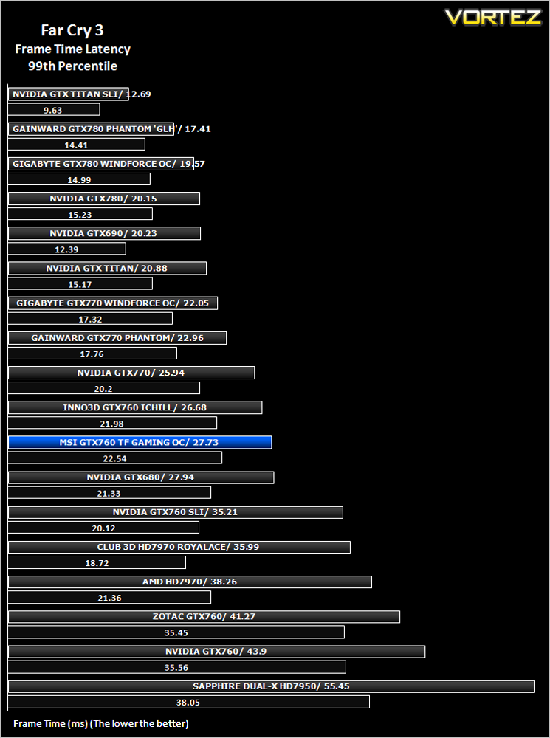Select the highlighted MSI GTX760 TF Gaming OC bar
Viewport: 550px width, 738px height.
click(x=140, y=442)
